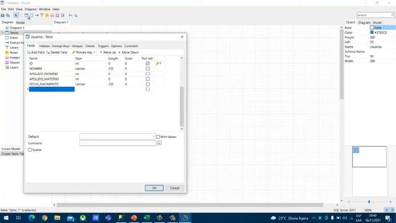Image resolution: width=396 pixels, height=223 pixels.
Task: Click the zoom slider handle under the properties panel
Action: pos(369,202)
